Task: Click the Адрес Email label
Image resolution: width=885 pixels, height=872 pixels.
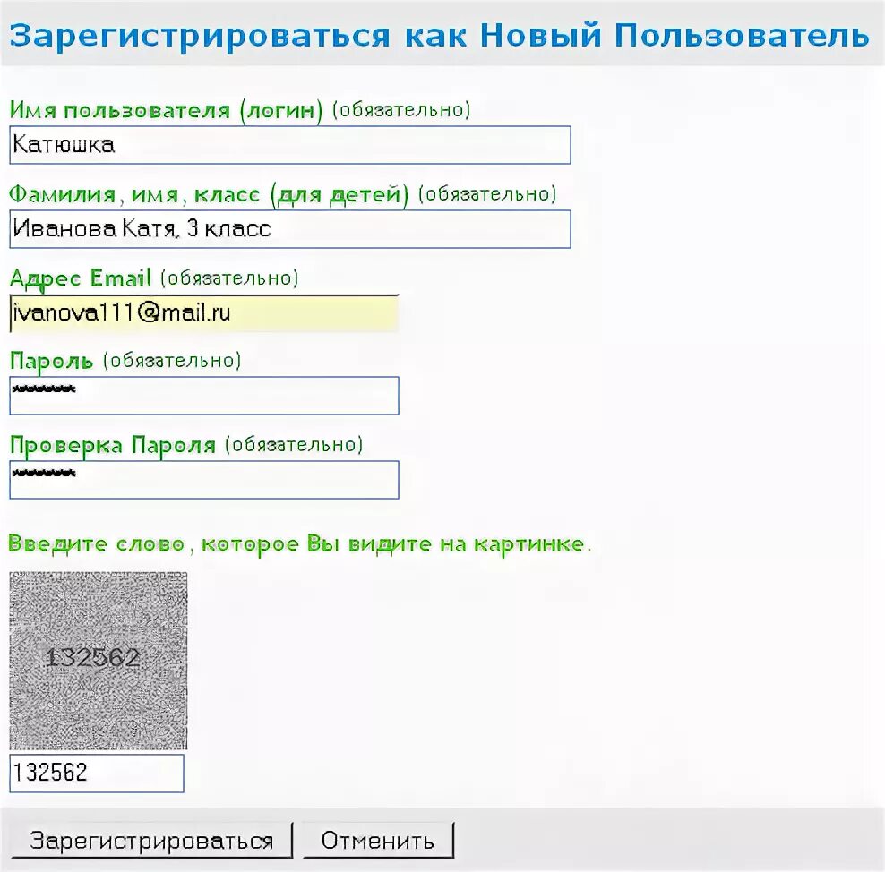Action: pos(80,278)
